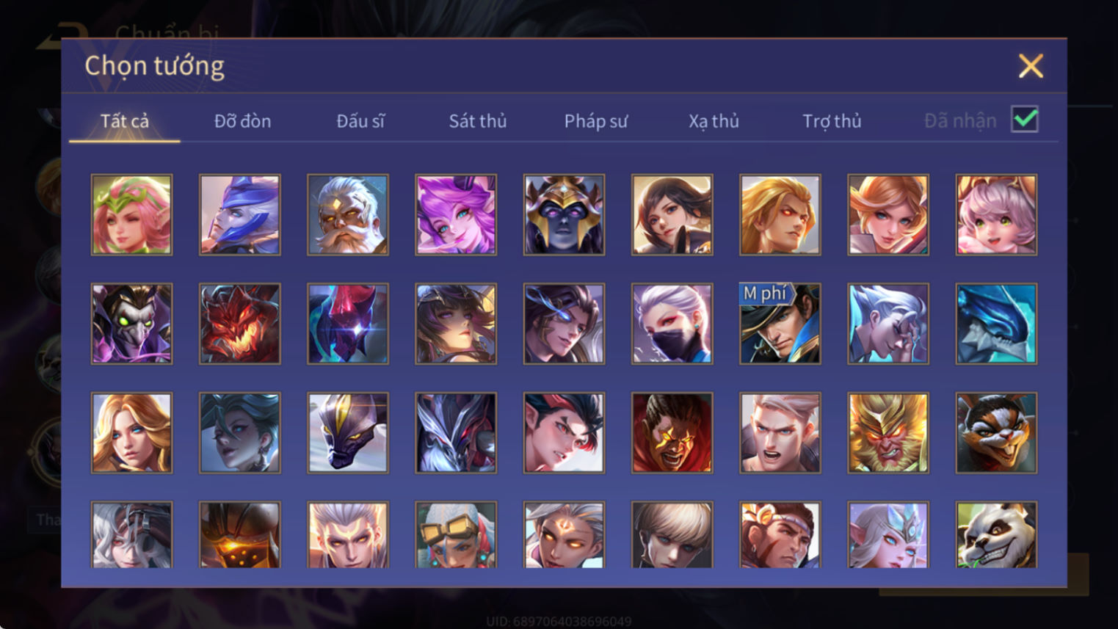Screen dimensions: 1118x629
Task: Pick the hero portrait labeled M phí
Action: click(780, 324)
